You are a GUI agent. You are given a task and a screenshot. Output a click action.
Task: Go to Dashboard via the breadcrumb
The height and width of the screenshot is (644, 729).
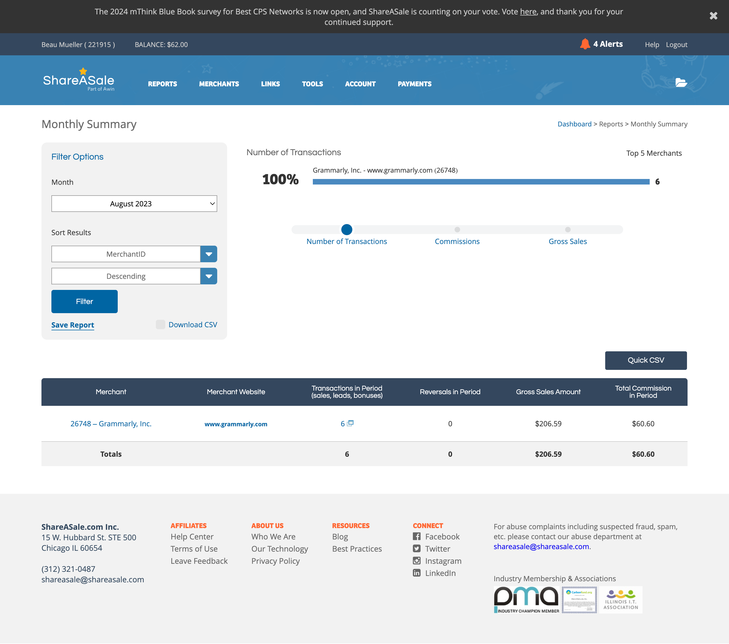pyautogui.click(x=575, y=124)
